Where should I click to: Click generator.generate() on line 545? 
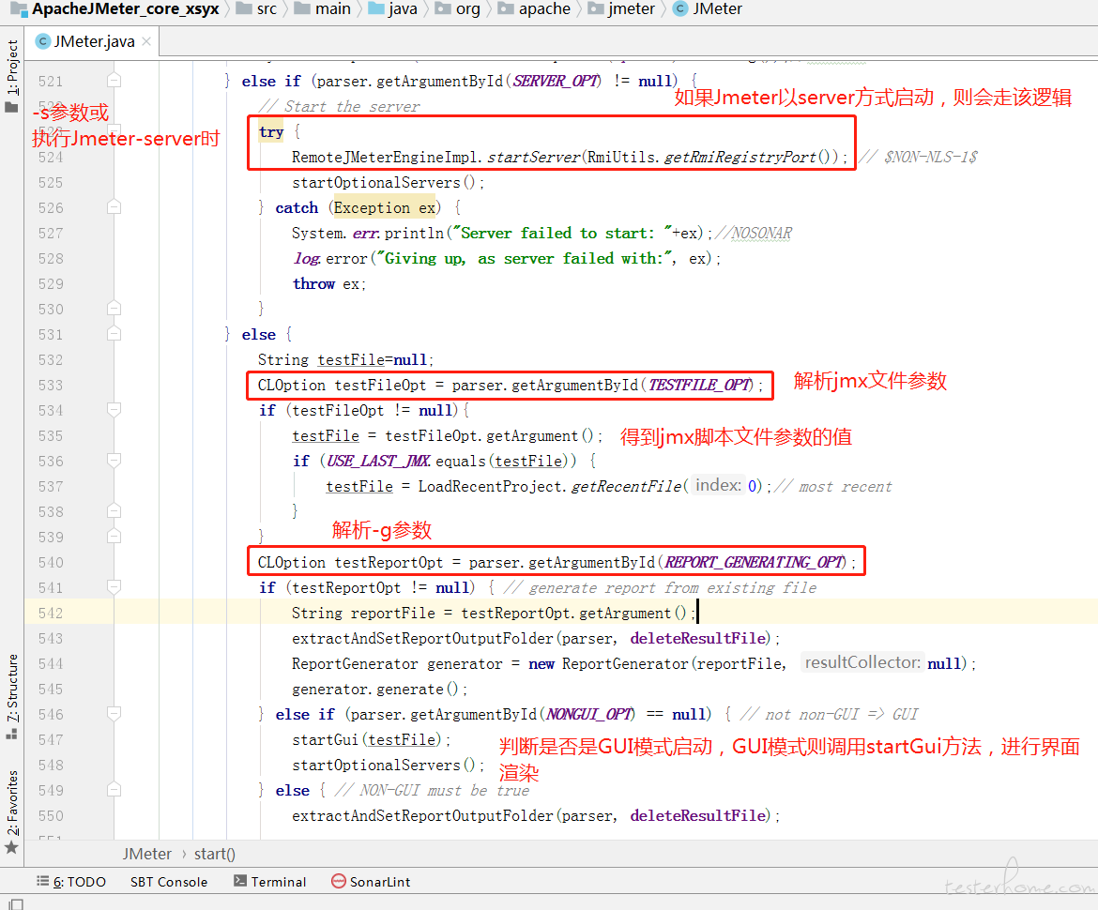tap(375, 689)
